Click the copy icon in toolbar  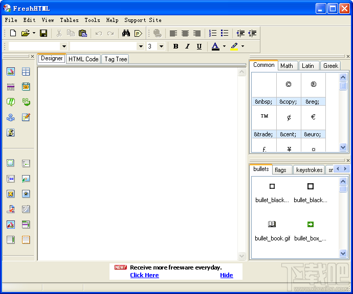tap(71, 33)
